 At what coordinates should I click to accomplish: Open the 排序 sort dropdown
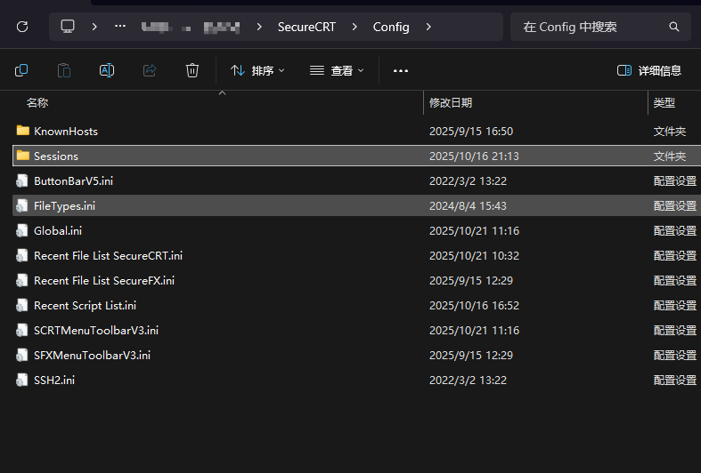(257, 70)
